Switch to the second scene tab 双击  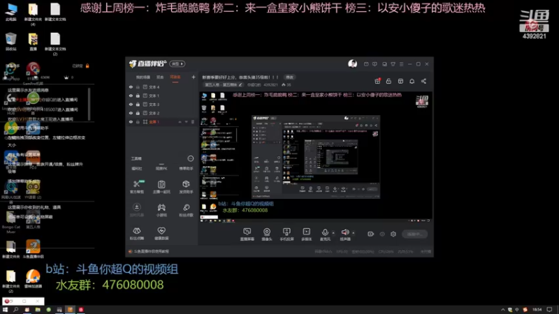click(x=160, y=77)
